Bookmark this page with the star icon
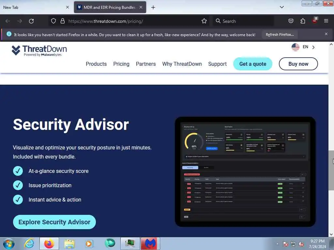The width and height of the screenshot is (334, 250). tap(204, 21)
